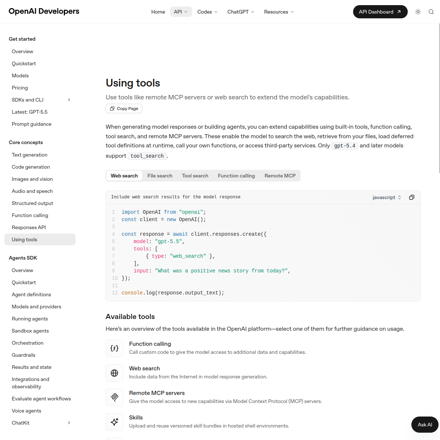Screen dimensions: 440x440
Task: Open Function calling sidebar link
Action: 30,215
